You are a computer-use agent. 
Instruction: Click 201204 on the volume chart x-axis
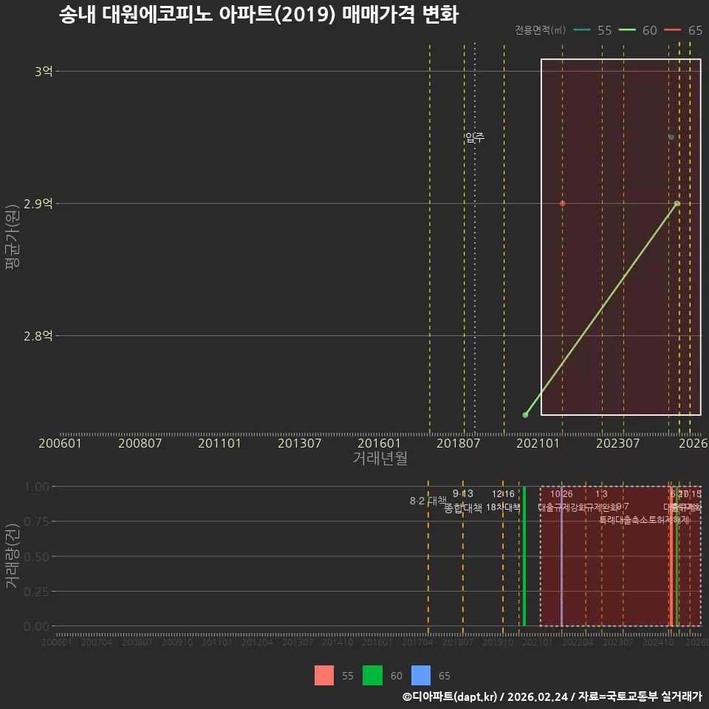point(257,642)
